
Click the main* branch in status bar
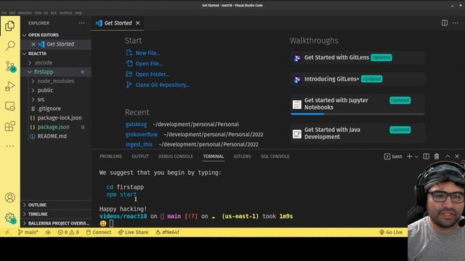[28, 232]
